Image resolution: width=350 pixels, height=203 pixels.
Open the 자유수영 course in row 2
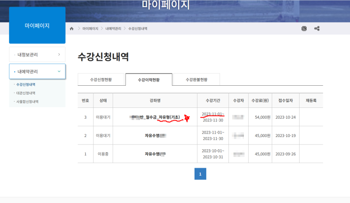click(x=155, y=135)
